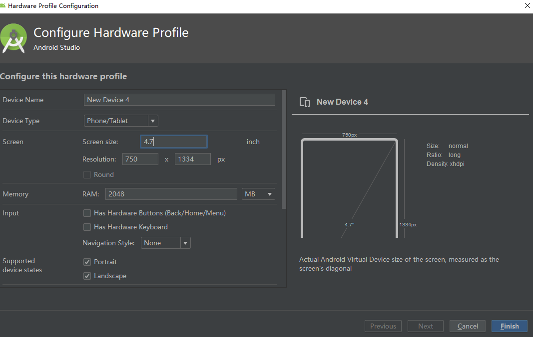Click the Device Name input field

(x=179, y=100)
